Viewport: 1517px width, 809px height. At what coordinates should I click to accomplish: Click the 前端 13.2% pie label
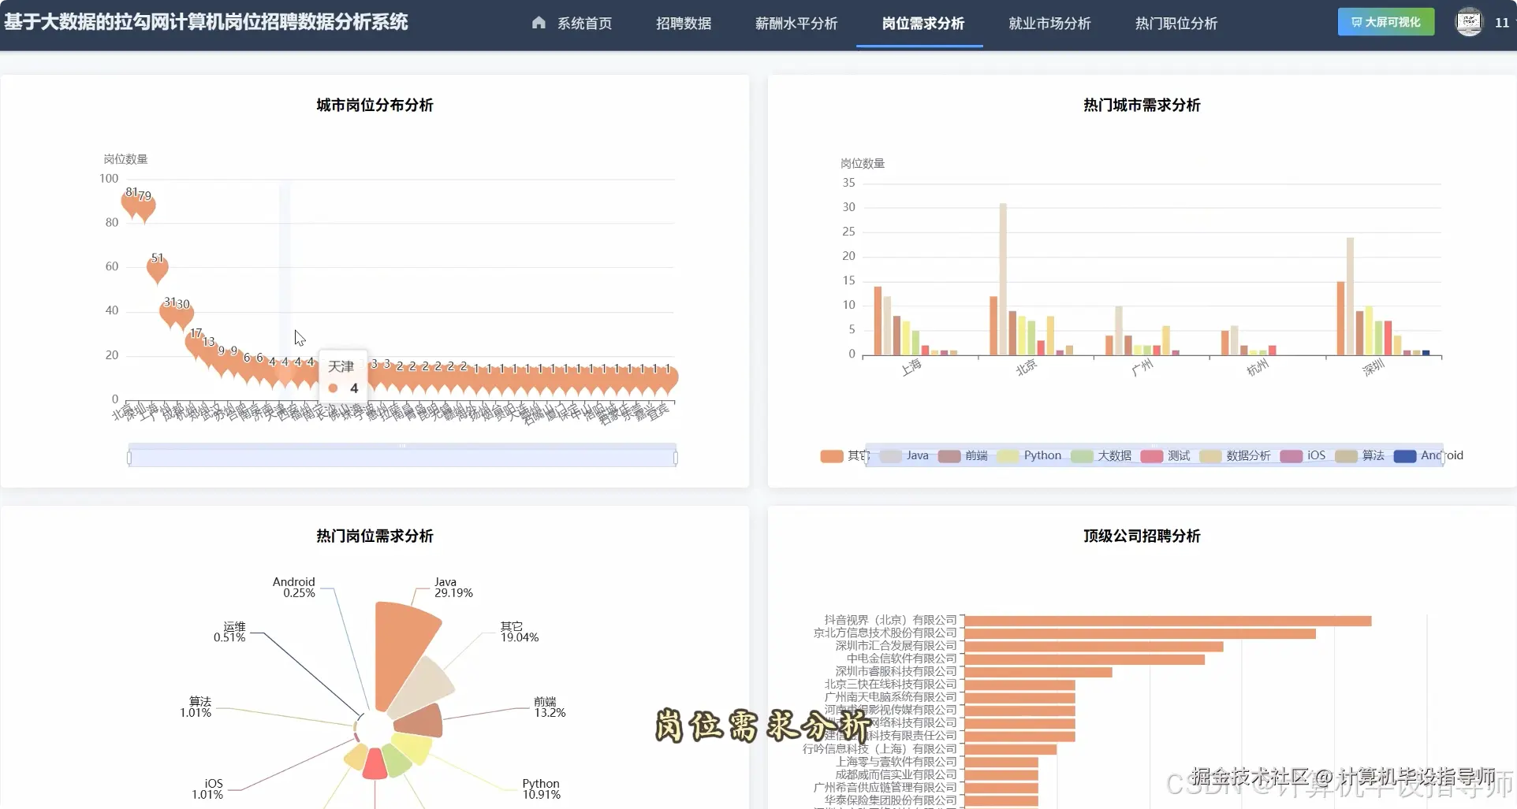[550, 707]
